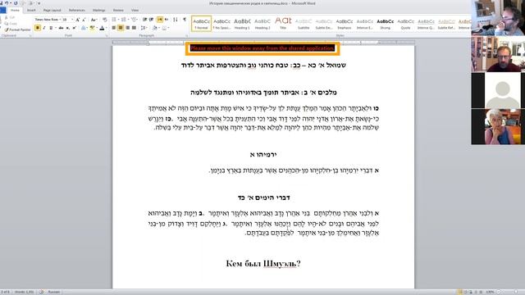The height and width of the screenshot is (295, 525).
Task: Toggle Italic formatting
Action: pos(44,28)
